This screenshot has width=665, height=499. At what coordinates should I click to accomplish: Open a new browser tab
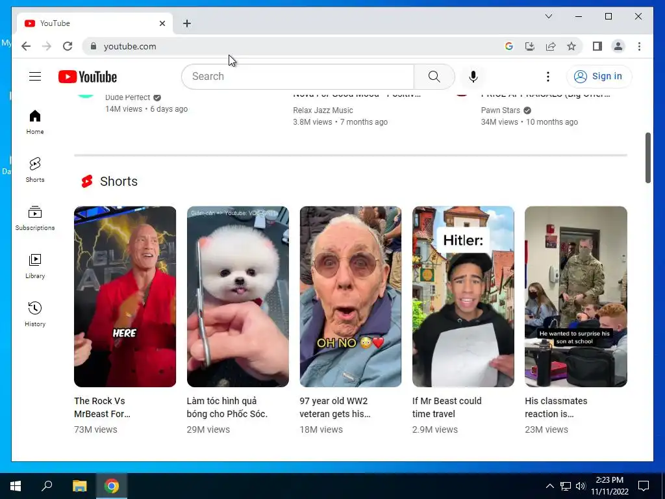[187, 23]
